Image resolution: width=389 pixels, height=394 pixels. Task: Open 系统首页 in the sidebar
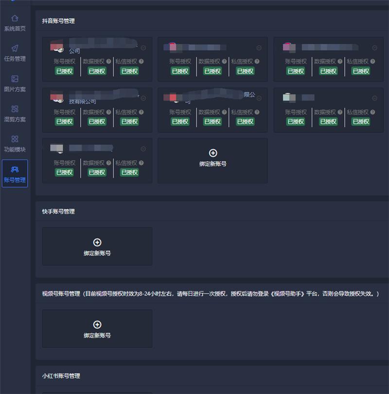[15, 23]
